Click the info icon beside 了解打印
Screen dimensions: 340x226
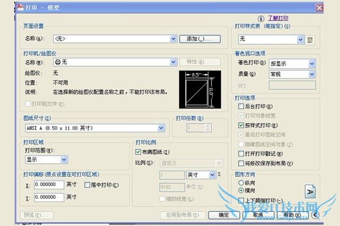point(261,18)
